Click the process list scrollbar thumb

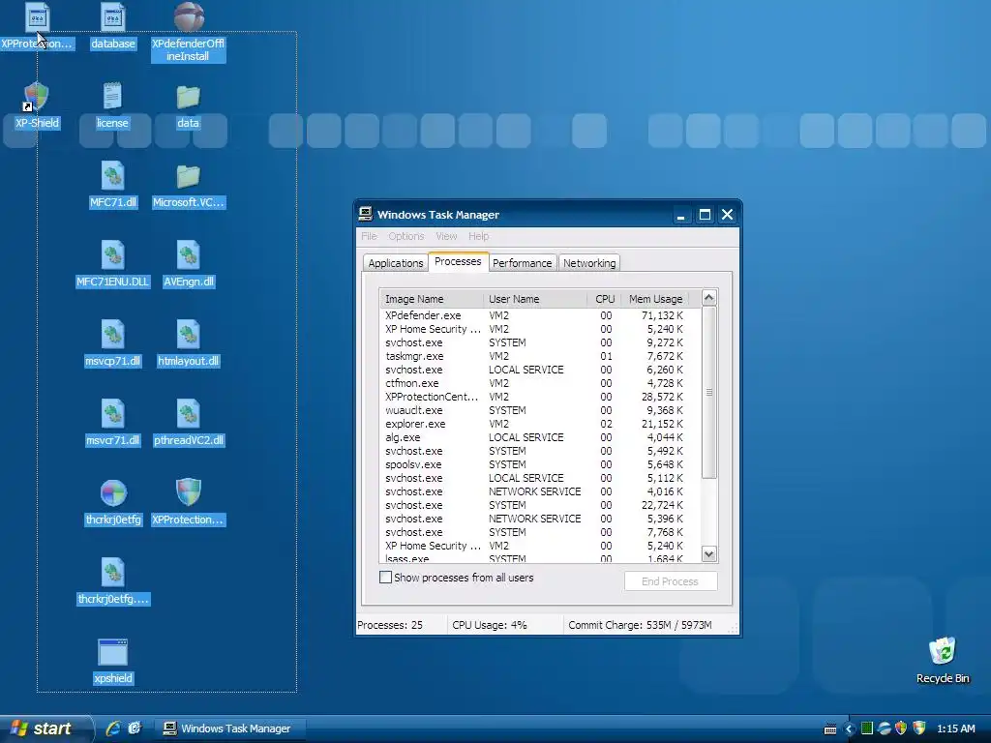pyautogui.click(x=709, y=393)
